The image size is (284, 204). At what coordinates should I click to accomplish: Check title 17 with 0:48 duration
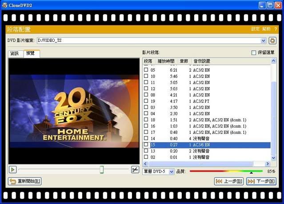coord(146,132)
